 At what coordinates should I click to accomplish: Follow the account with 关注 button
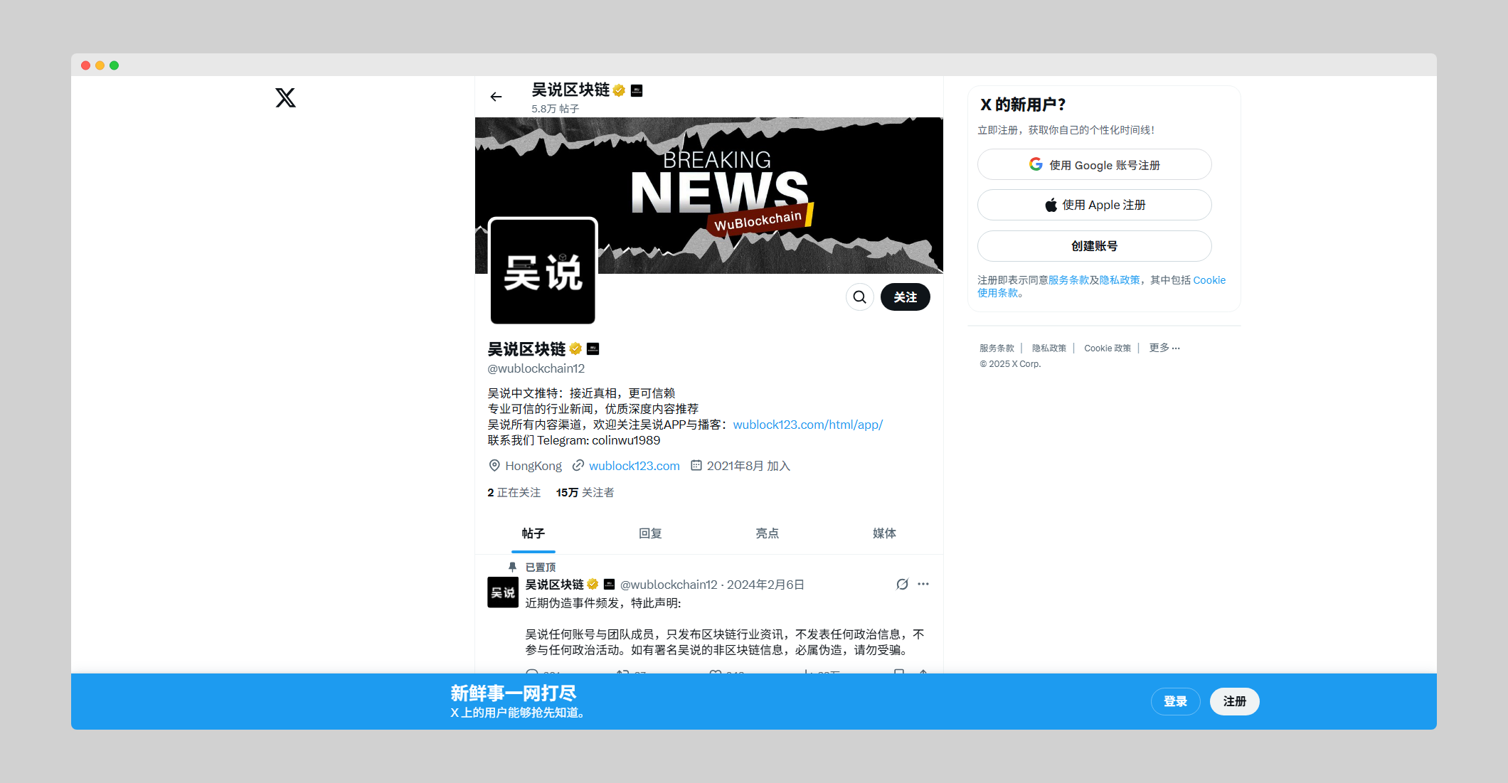click(905, 297)
